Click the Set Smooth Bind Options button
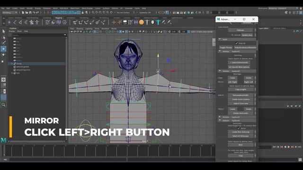 239,67
